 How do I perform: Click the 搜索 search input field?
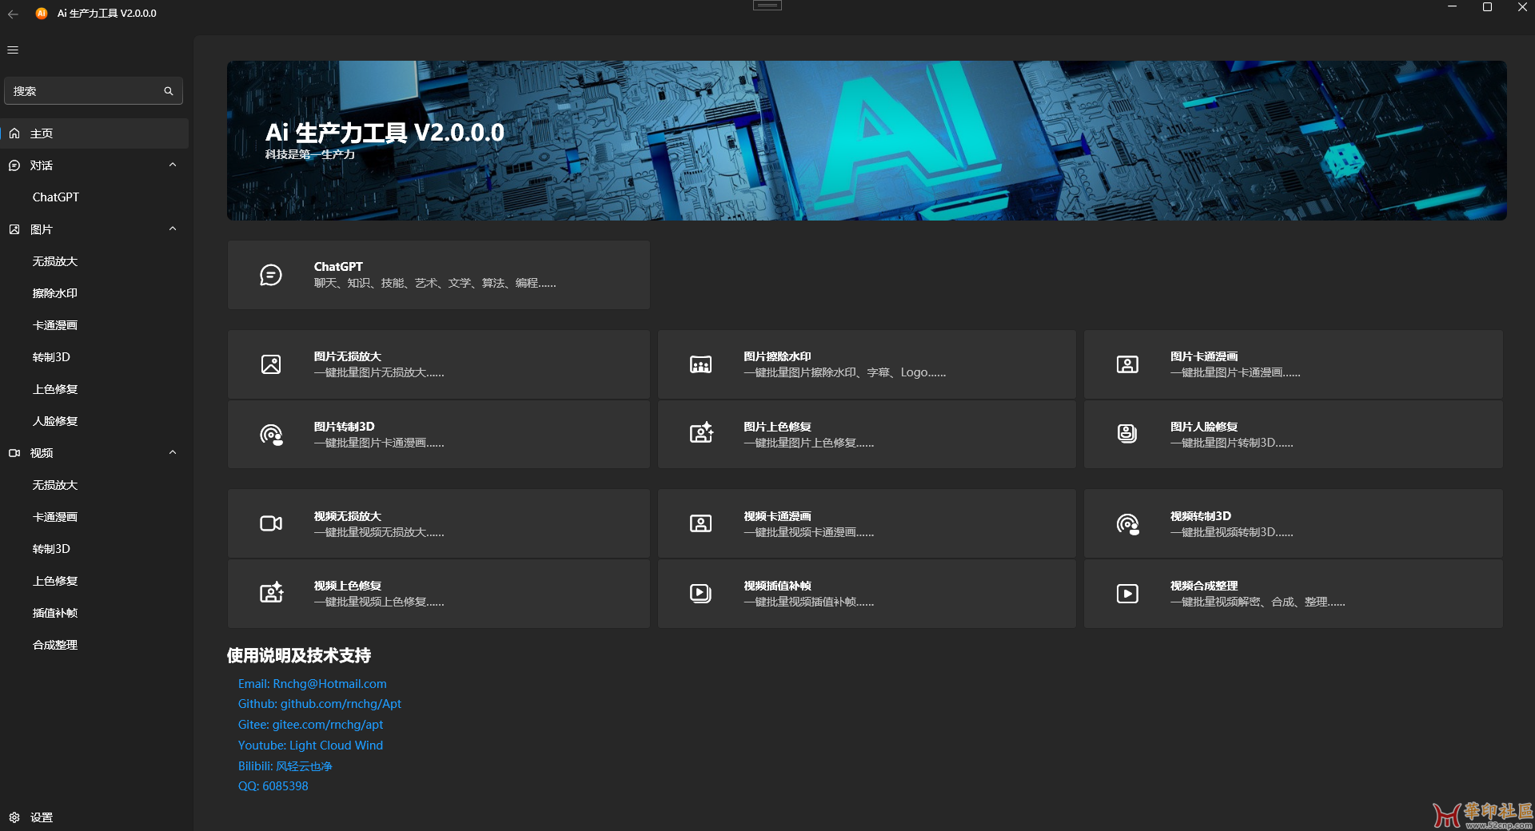[x=84, y=91]
